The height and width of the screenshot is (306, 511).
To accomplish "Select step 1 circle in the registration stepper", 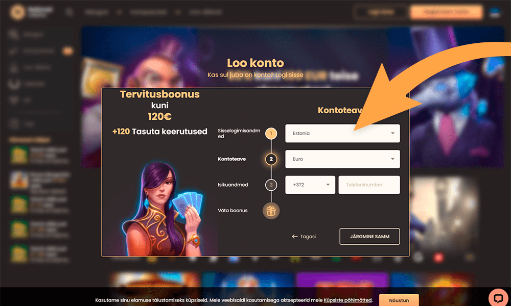I will (x=271, y=133).
